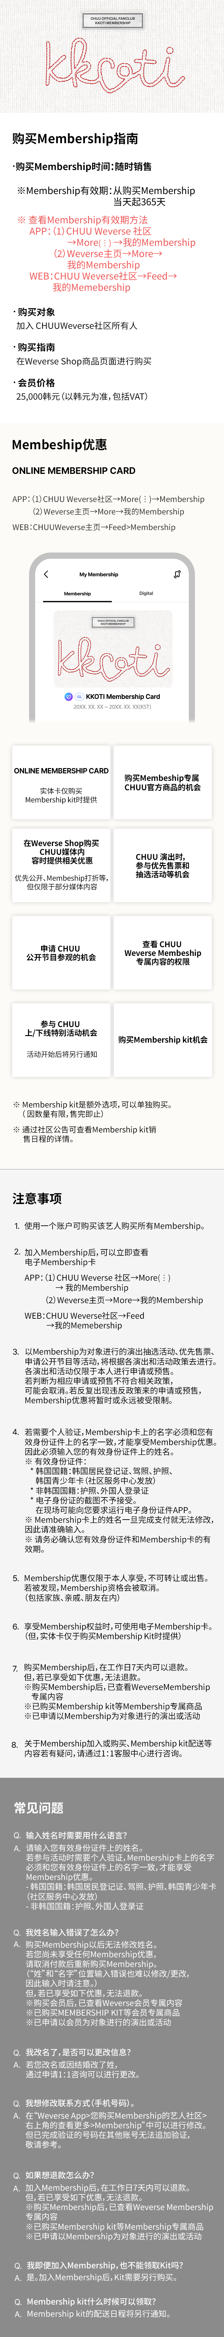Select the 参与CHUU上/下线特别活动 benefit tile
The image size is (224, 2337).
click(61, 1039)
